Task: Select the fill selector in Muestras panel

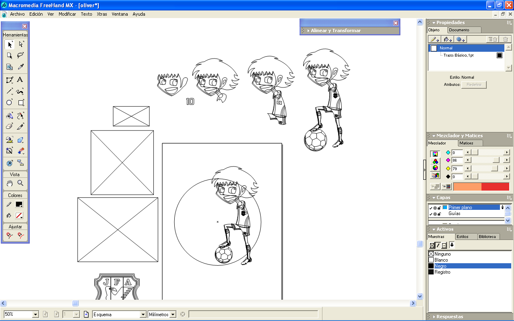Action: click(432, 245)
